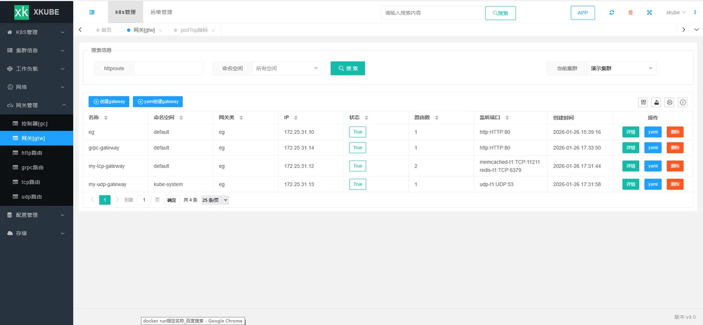Open tcp路由 in sidebar
The image size is (703, 325).
[37, 182]
